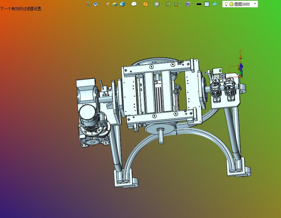Viewport: 281px width, 218px height.
Task: Click the yellow circle layer status indicator
Action: pyautogui.click(x=231, y=4)
